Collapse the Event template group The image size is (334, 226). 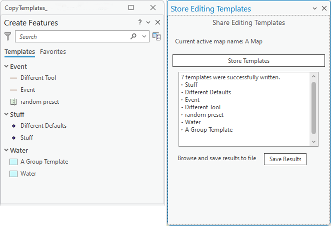pos(6,66)
